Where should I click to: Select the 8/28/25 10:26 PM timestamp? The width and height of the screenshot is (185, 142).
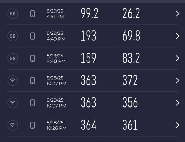click(57, 125)
